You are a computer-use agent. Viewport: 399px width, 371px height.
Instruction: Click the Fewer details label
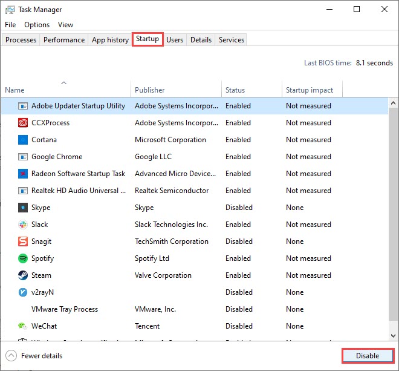[42, 356]
